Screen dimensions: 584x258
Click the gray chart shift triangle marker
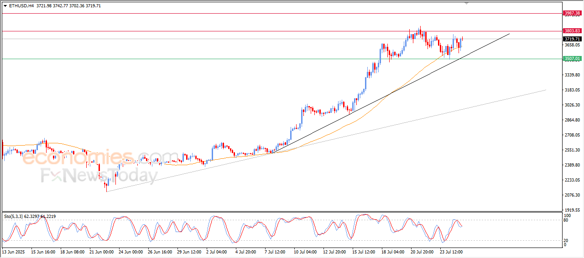click(466, 4)
